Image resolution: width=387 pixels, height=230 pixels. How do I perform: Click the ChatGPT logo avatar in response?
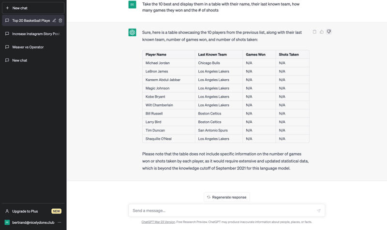pos(132,32)
